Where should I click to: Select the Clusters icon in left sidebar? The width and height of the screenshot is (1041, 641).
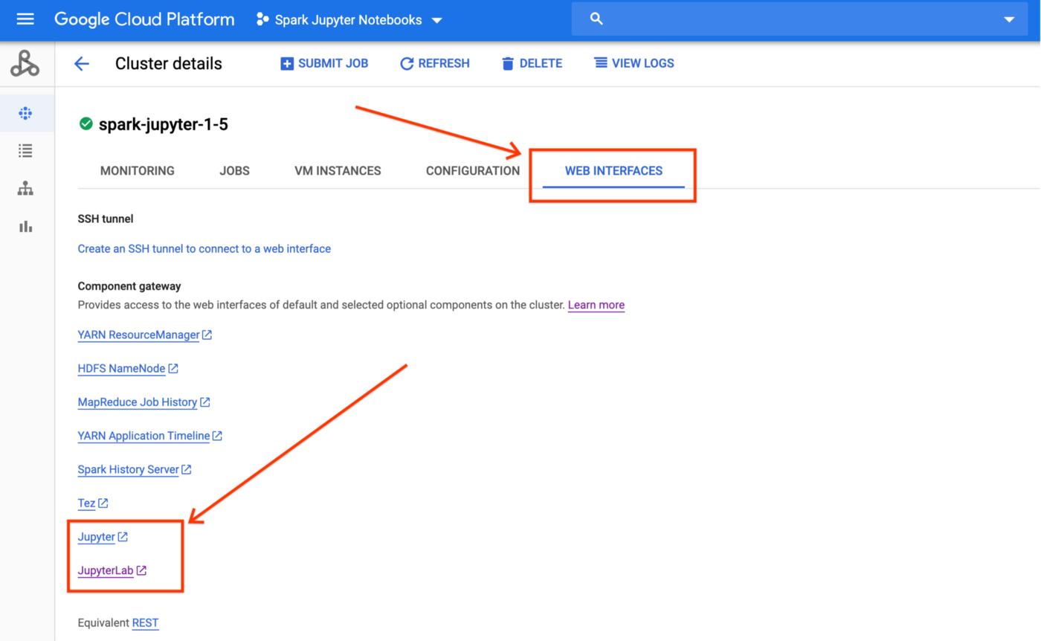tap(25, 114)
